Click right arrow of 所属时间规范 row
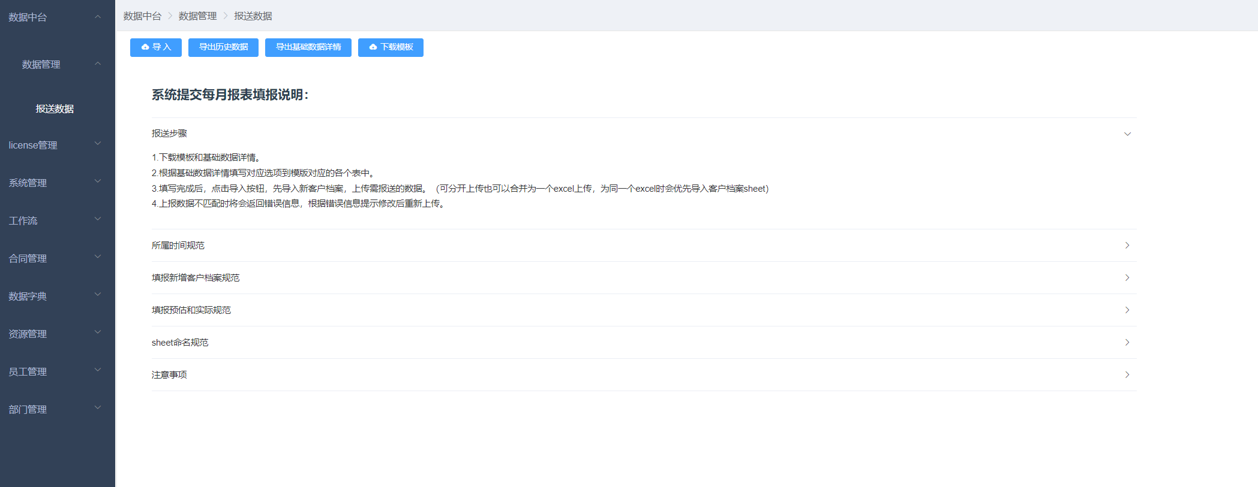The image size is (1258, 487). click(x=1127, y=246)
